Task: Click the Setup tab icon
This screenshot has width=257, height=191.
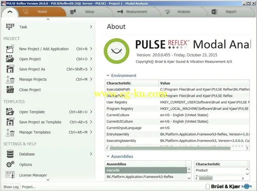Action: [73, 12]
